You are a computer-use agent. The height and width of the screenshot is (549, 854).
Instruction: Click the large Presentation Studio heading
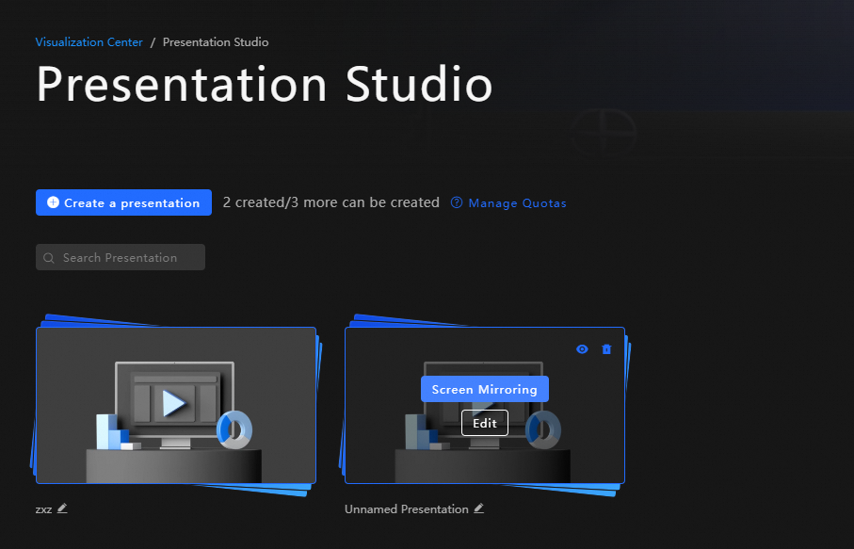pos(265,84)
